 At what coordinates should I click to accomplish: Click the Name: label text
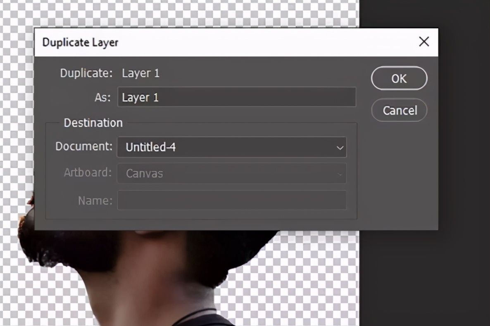95,201
